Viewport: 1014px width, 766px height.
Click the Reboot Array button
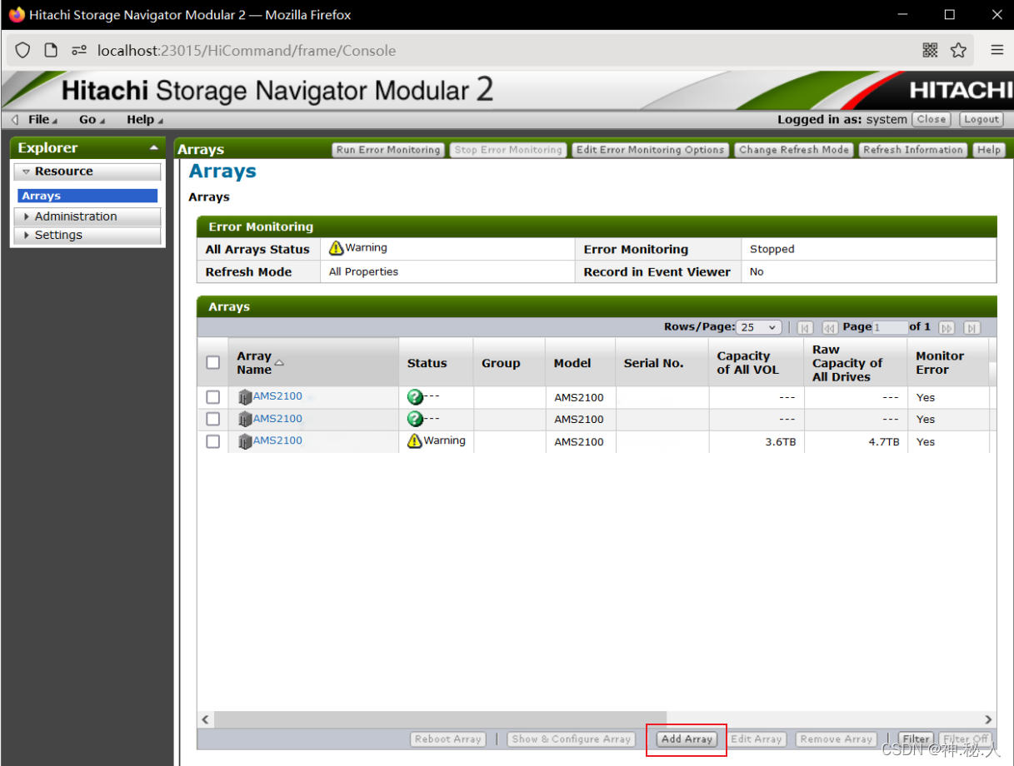point(448,739)
